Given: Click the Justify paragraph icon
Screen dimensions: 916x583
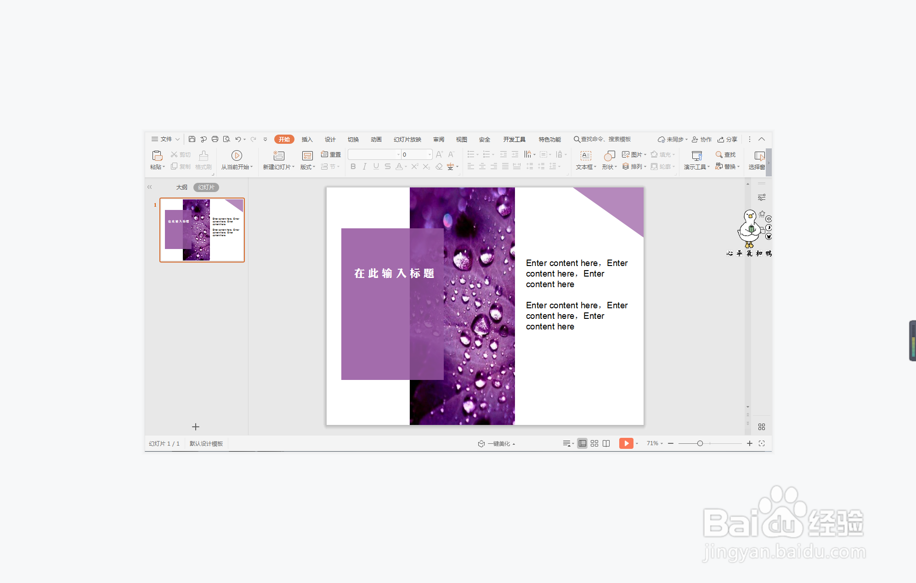Looking at the screenshot, I should pyautogui.click(x=505, y=166).
